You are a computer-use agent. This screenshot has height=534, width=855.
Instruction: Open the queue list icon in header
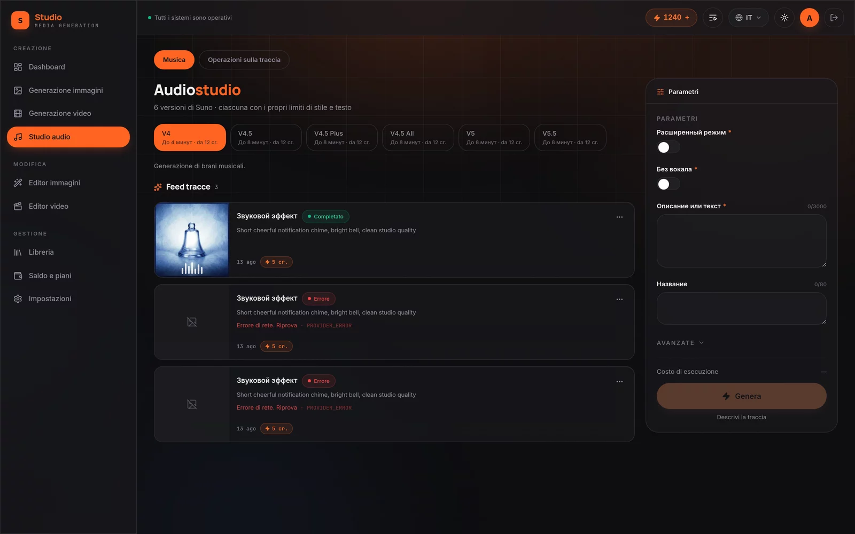tap(713, 18)
